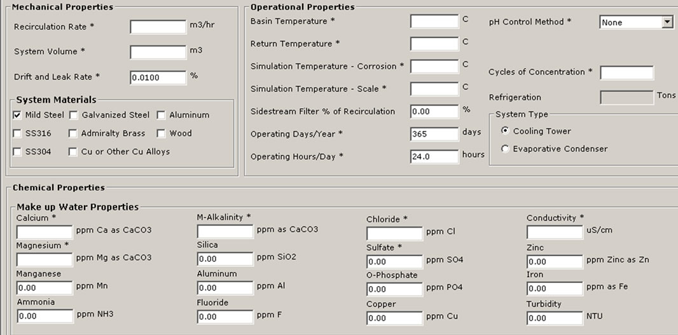Click the Recirculation Rate input field

[158, 27]
